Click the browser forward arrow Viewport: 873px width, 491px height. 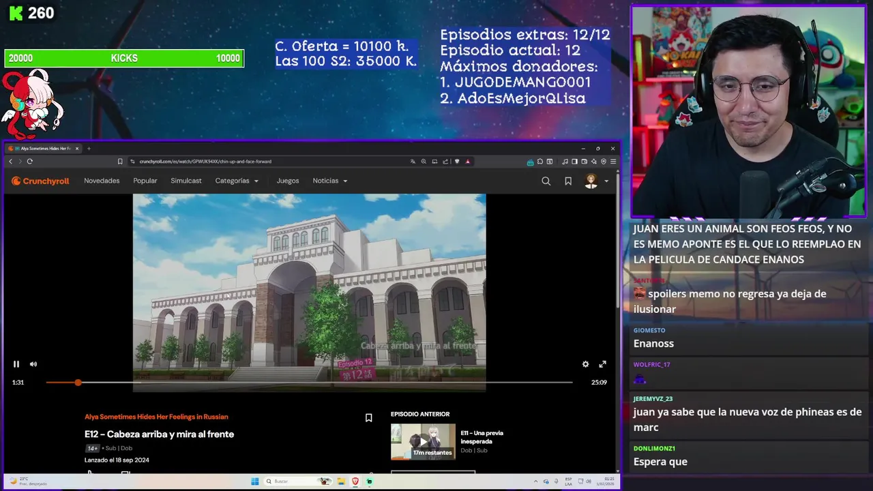(20, 162)
